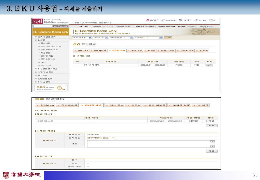This screenshot has height=180, width=260.
Task: Select 온라인 시험 in the sidebar
Action: (47, 56)
